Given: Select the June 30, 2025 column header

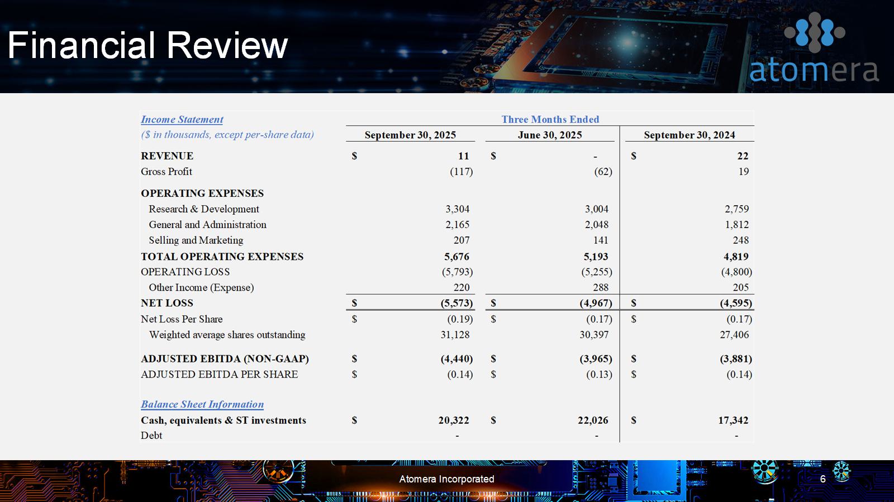Looking at the screenshot, I should (549, 135).
